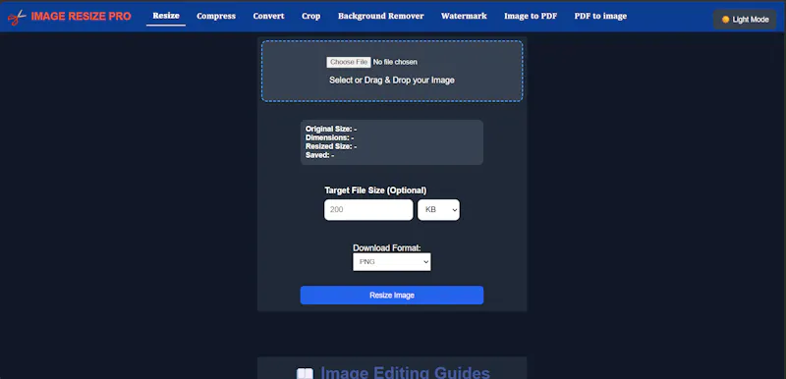Switch to the Resize tab
Screen dimensions: 786x379
[x=166, y=16]
